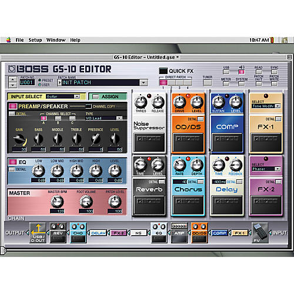Select the OD/DS icon in chain
Image resolution: width=294 pixels, height=294 pixels.
click(x=199, y=233)
